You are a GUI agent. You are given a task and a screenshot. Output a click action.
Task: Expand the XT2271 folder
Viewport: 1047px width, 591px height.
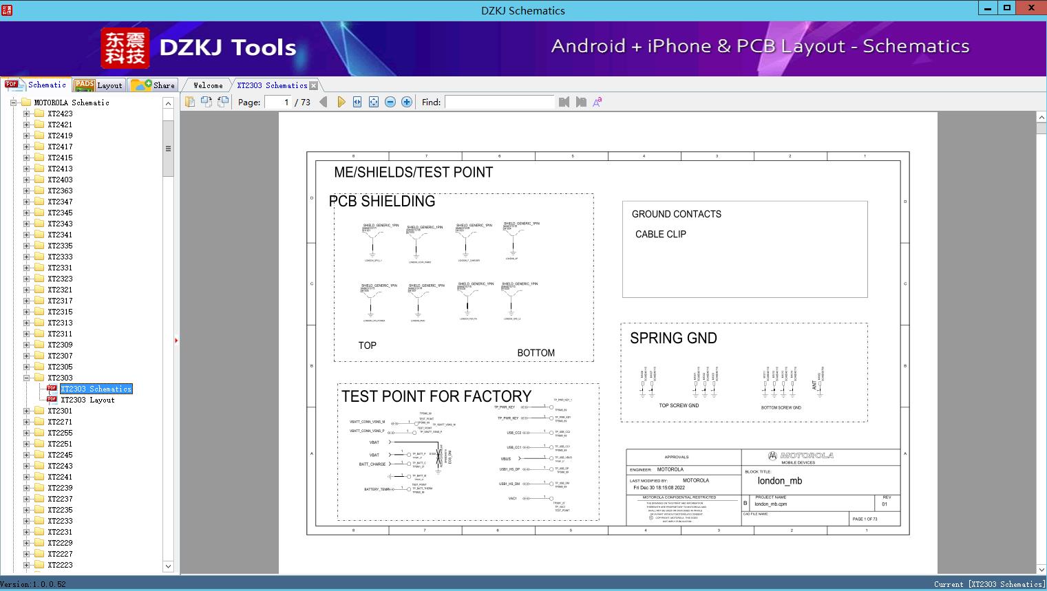tap(26, 422)
